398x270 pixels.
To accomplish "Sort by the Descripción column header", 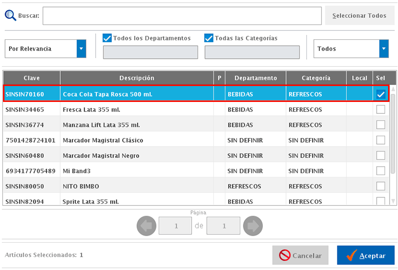I will 137,78.
